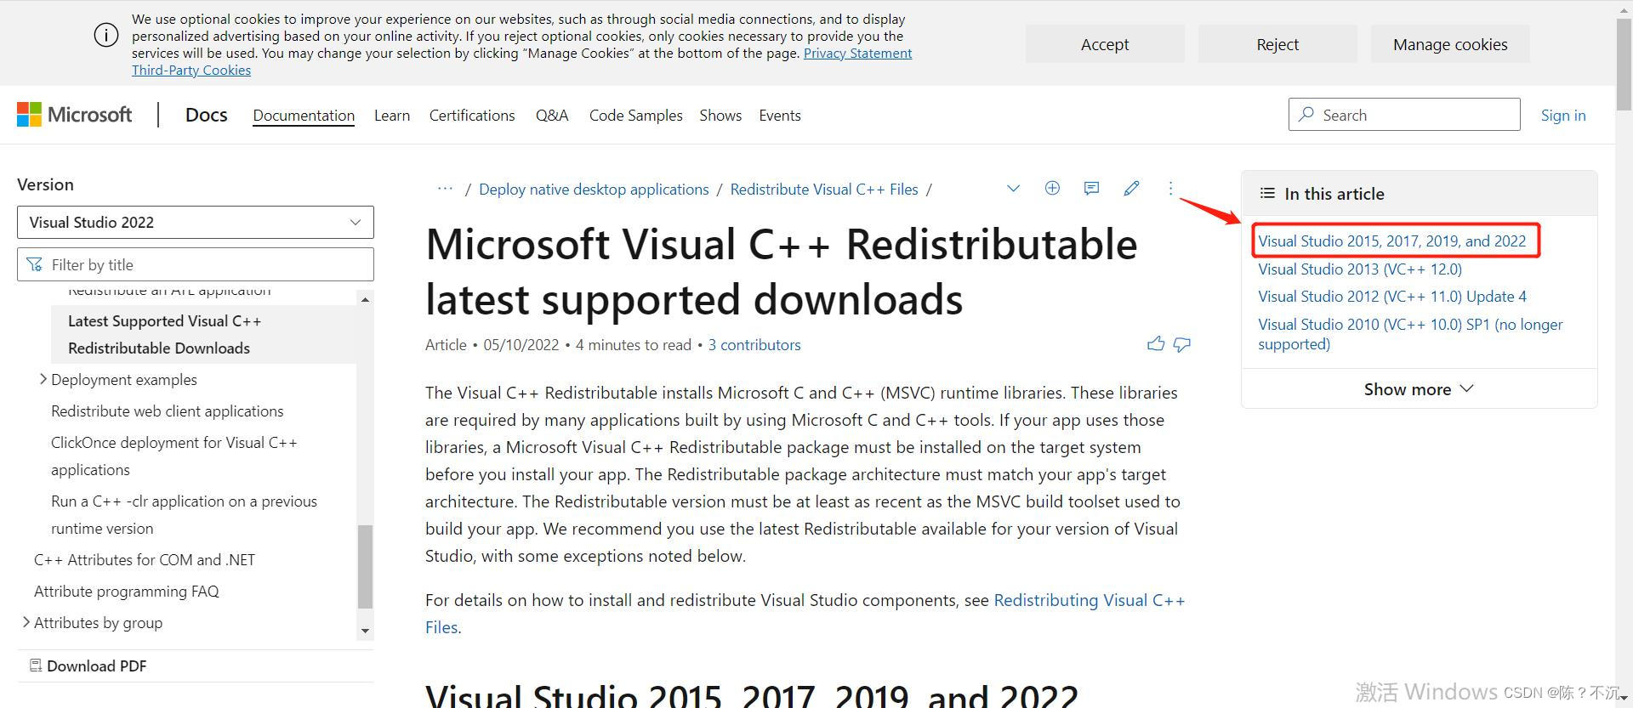Open the feedback comment icon
This screenshot has height=708, width=1633.
click(1091, 188)
